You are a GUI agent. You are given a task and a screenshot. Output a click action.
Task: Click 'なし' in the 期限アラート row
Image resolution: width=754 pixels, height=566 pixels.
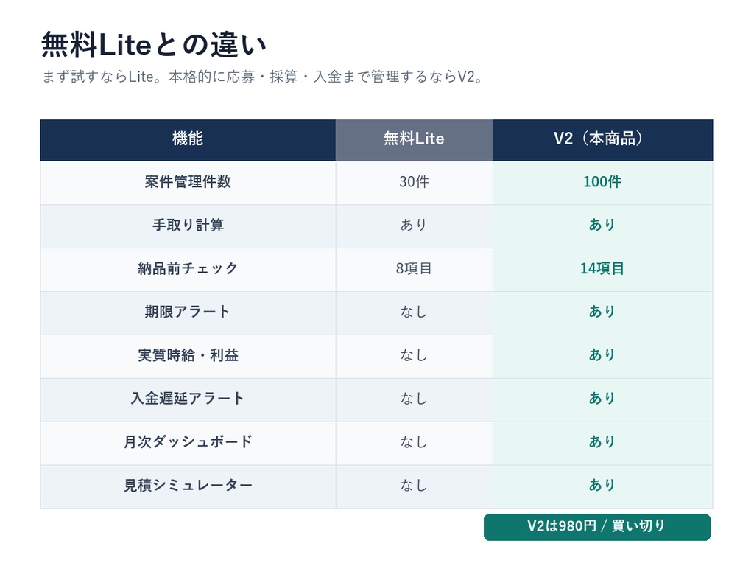[414, 312]
